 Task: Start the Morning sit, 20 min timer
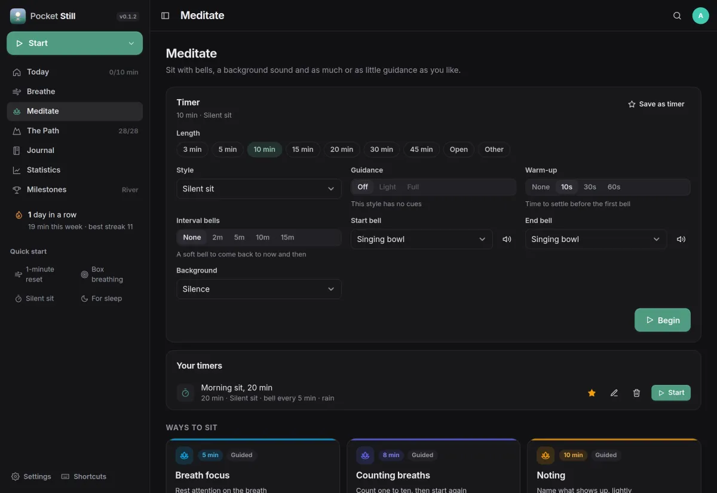click(x=671, y=393)
